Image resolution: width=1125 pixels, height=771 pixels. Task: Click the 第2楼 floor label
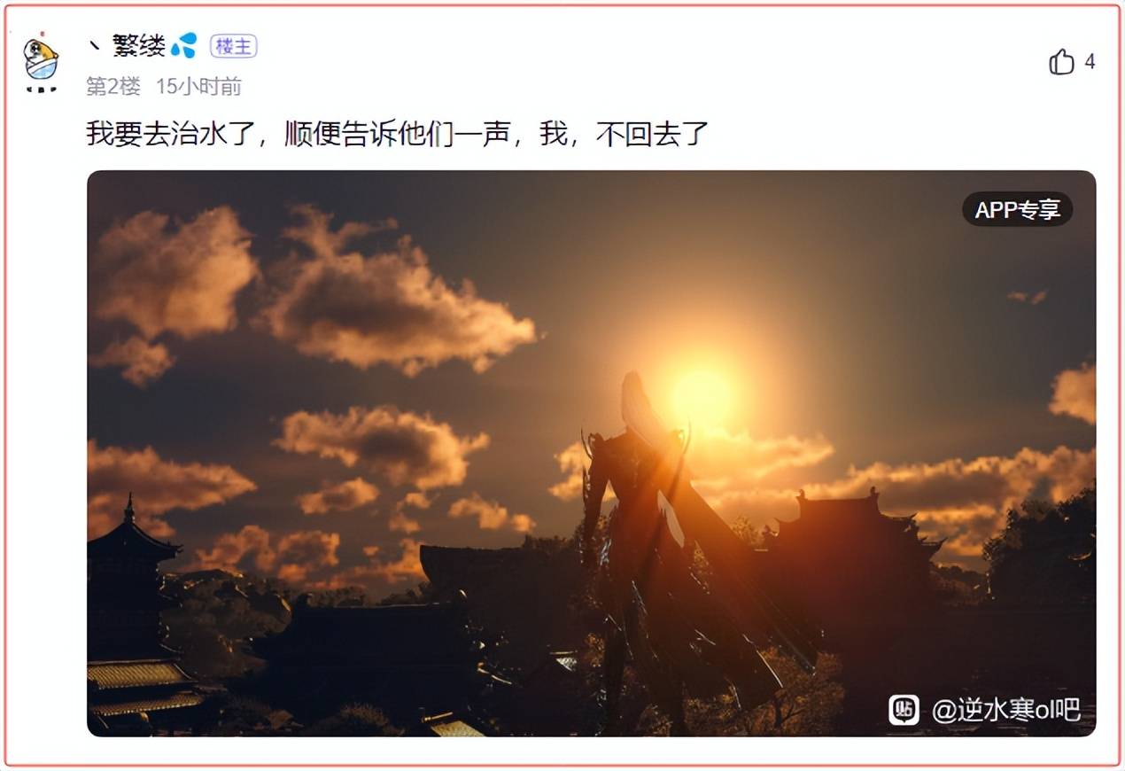tap(113, 86)
